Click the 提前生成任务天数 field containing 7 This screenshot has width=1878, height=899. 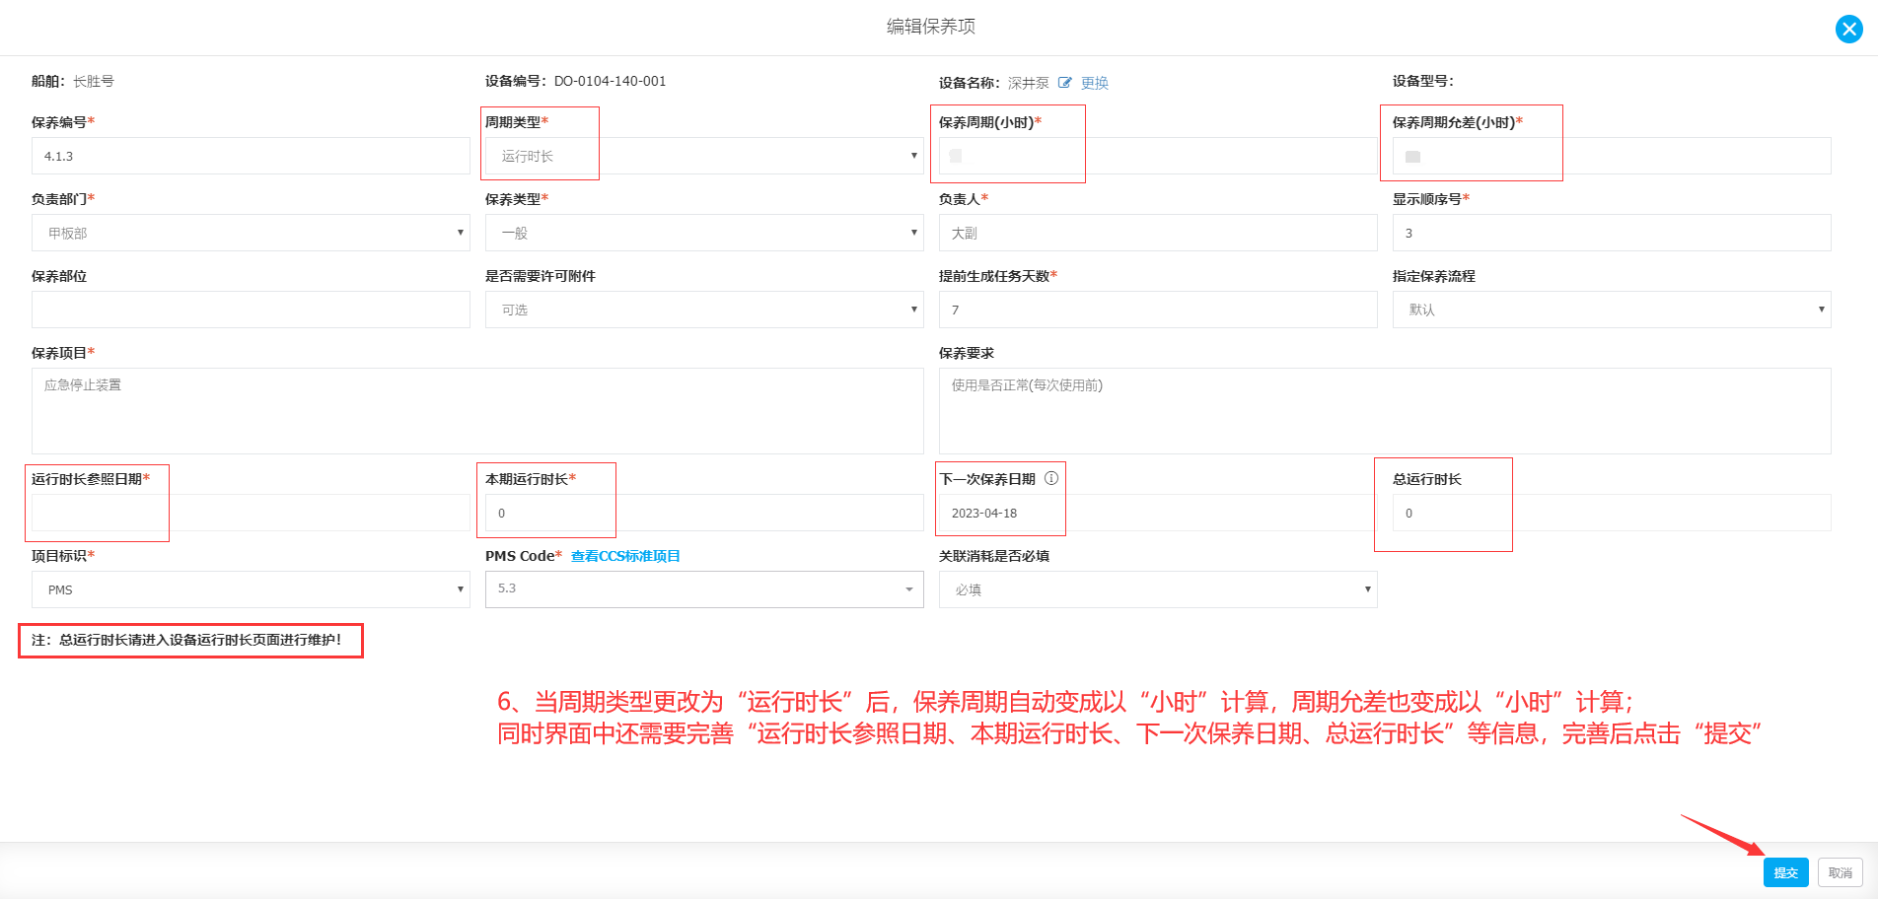[x=1158, y=310]
